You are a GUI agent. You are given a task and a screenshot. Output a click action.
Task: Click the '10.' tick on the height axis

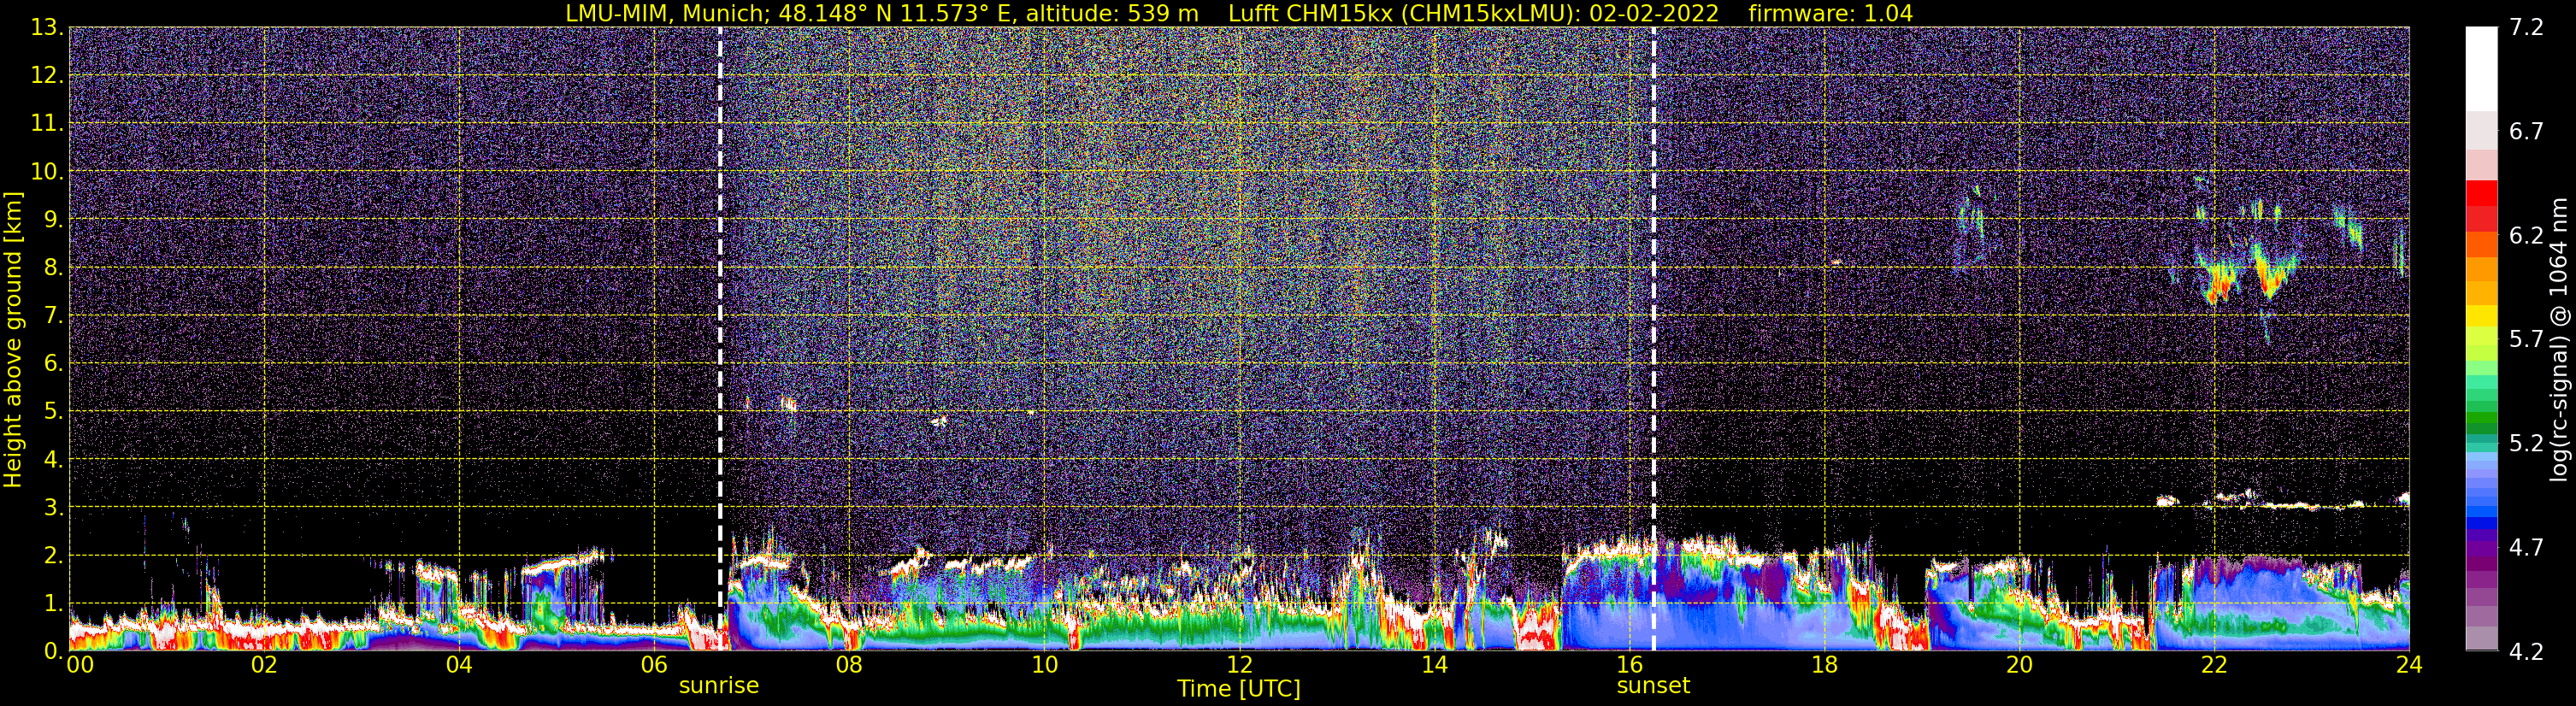coord(47,171)
